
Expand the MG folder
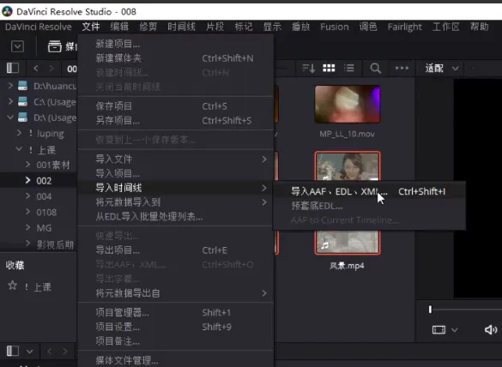(x=27, y=227)
